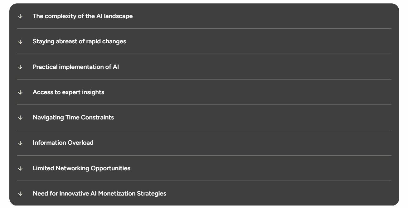Click the arrow icon beside 'Information Overload'

20,143
